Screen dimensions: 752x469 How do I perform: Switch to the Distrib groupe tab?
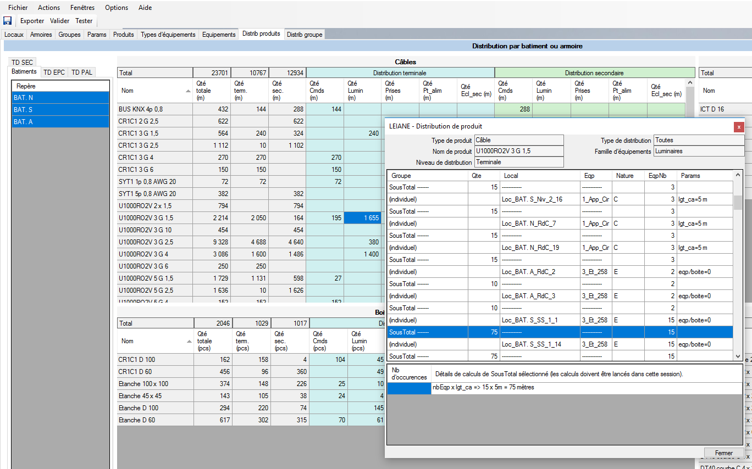[305, 35]
